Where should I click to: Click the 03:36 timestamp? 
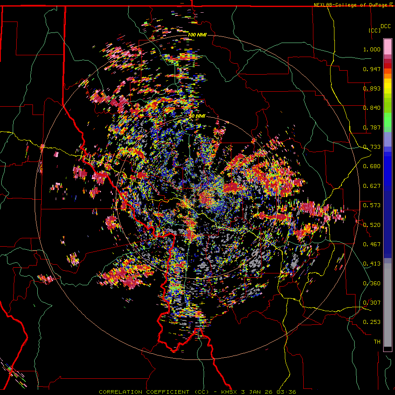click(x=286, y=392)
